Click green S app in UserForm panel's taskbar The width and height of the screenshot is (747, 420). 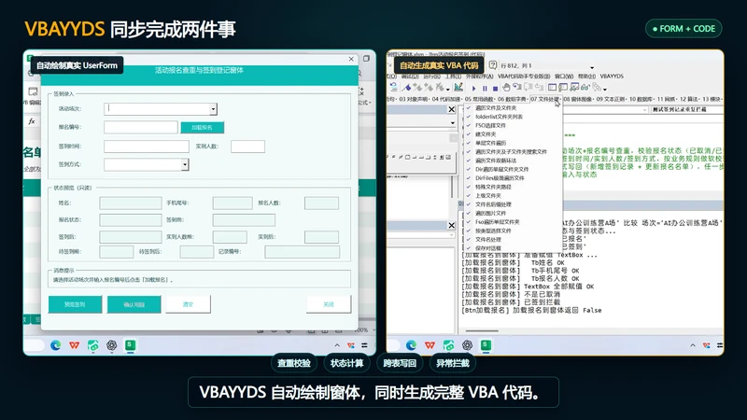(x=130, y=344)
